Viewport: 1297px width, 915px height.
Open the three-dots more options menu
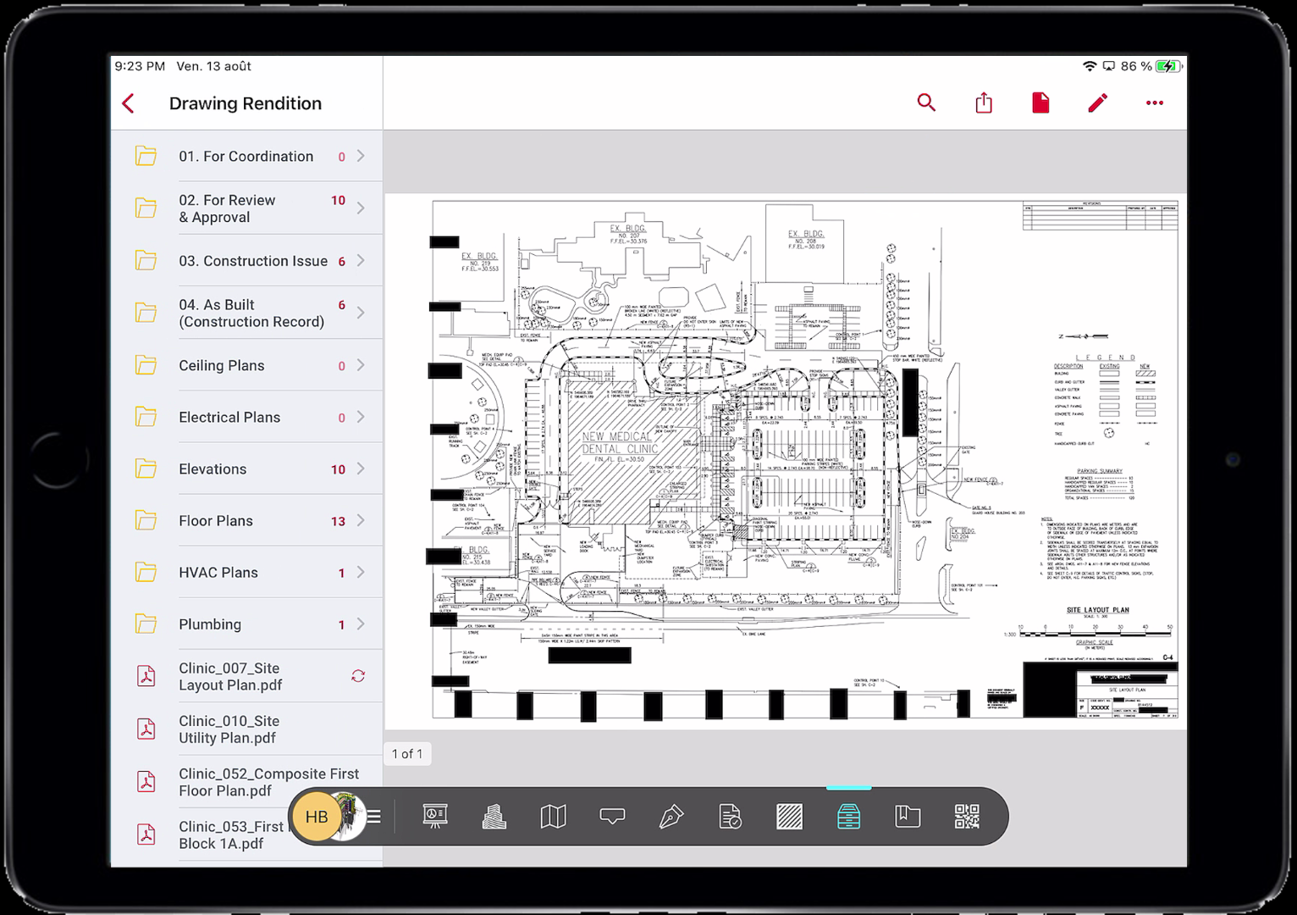click(1154, 103)
